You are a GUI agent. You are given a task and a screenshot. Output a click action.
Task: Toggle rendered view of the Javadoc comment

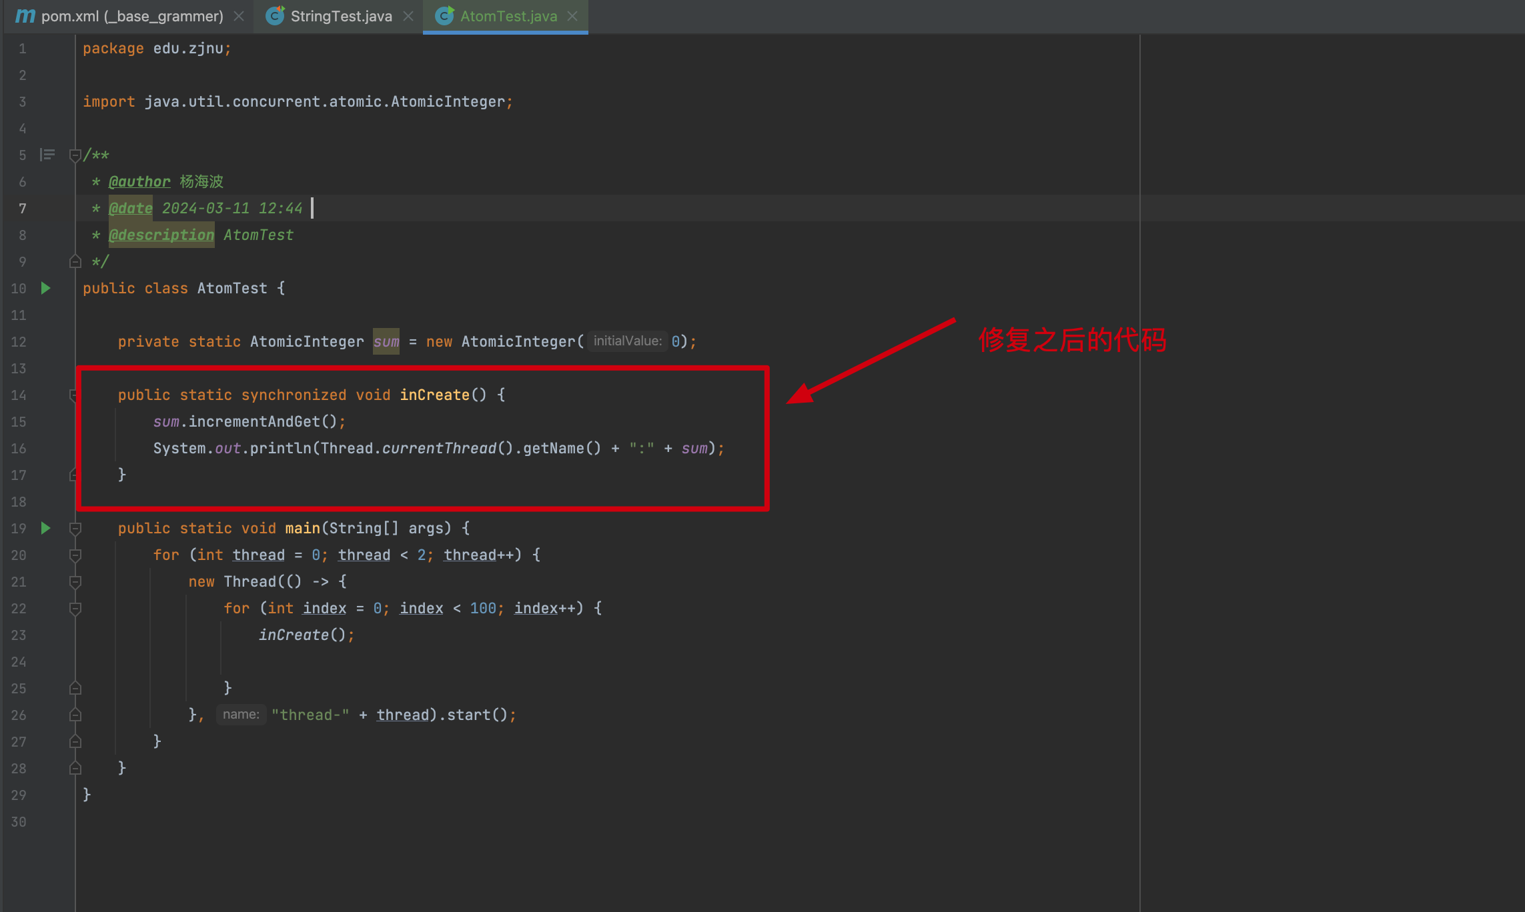(x=47, y=155)
